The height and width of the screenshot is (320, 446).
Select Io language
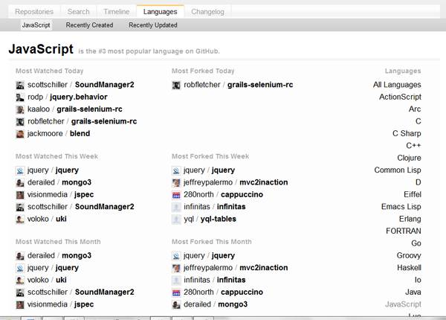point(418,280)
